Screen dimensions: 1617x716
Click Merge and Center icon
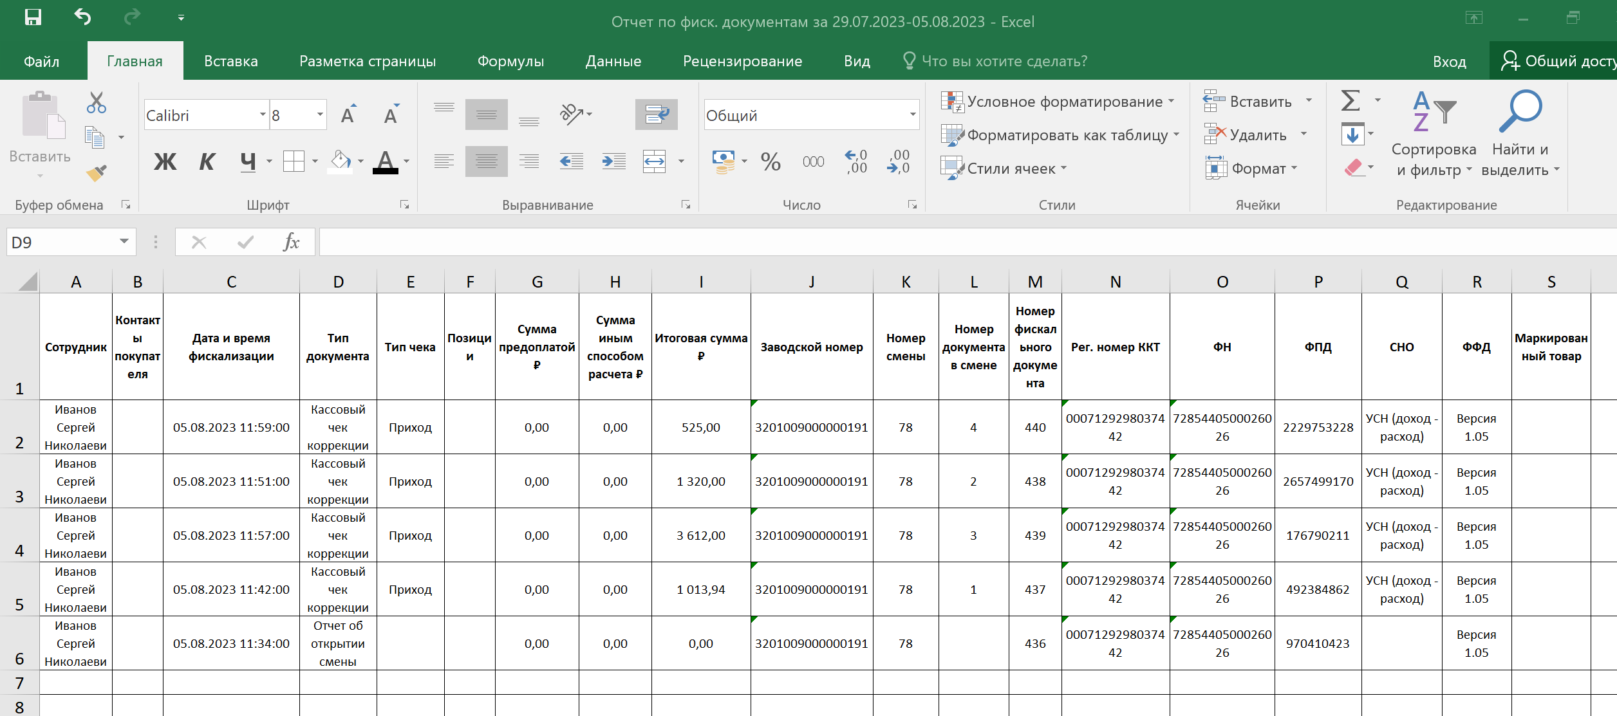[654, 161]
